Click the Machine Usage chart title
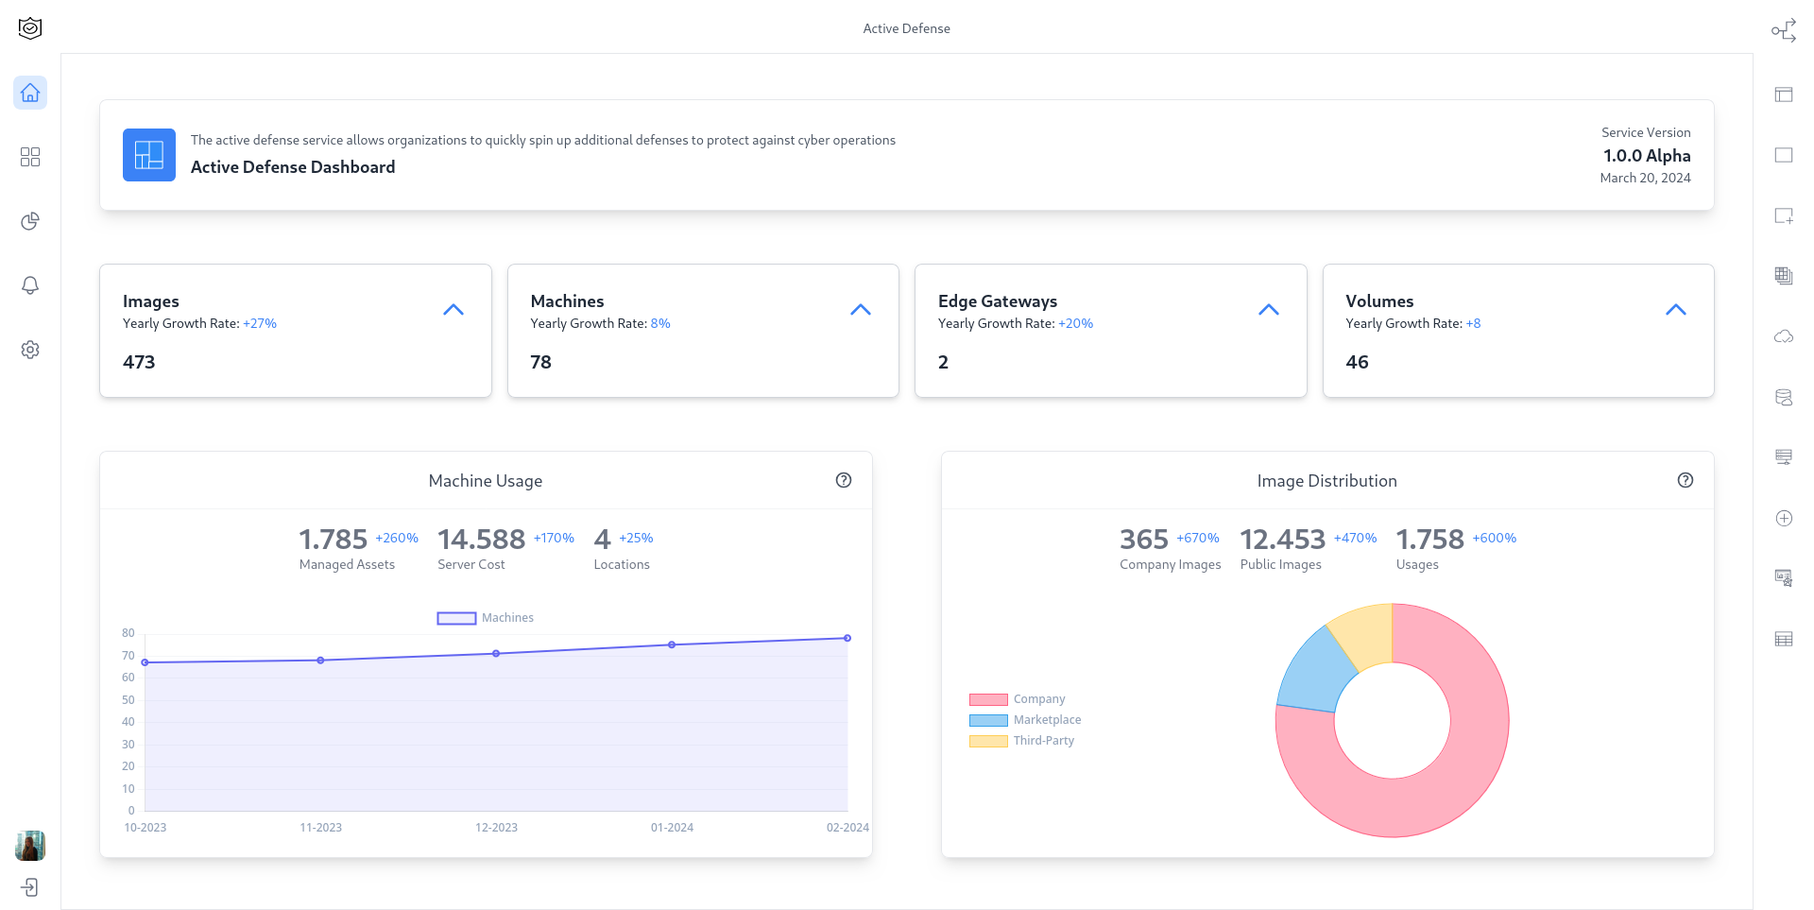This screenshot has height=910, width=1814. (x=486, y=481)
